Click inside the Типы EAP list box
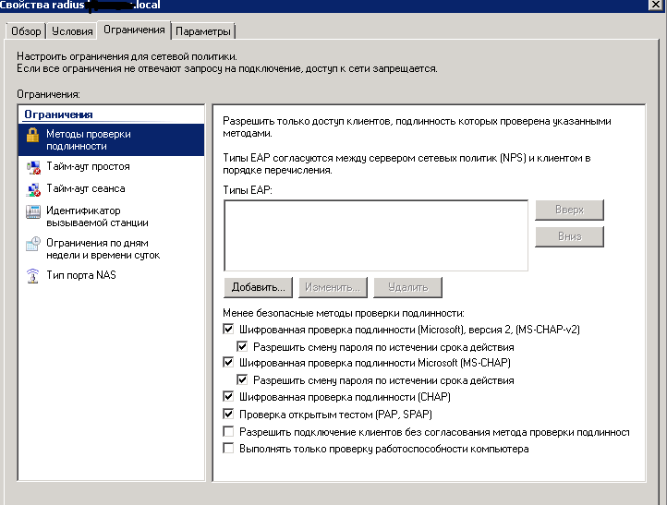 [x=374, y=234]
